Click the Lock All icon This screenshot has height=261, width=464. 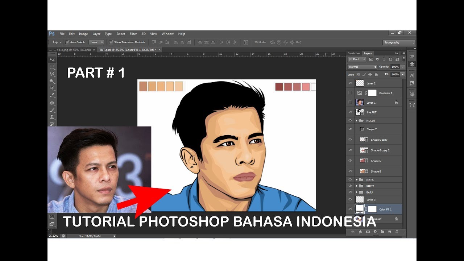click(376, 74)
